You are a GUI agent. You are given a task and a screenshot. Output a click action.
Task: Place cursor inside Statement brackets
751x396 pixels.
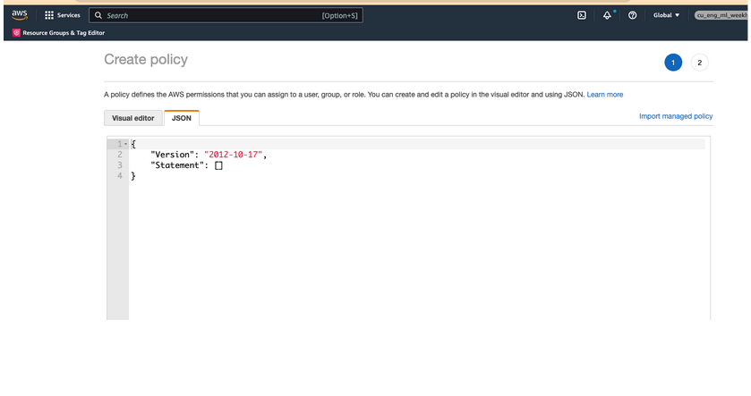(218, 165)
